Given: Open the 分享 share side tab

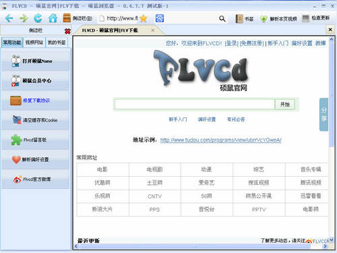Looking at the screenshot, I should click(324, 115).
